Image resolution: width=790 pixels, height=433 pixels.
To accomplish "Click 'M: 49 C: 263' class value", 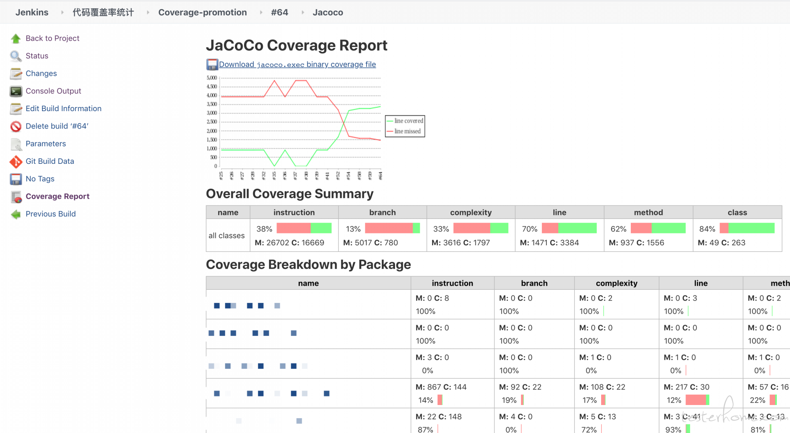I will point(721,243).
